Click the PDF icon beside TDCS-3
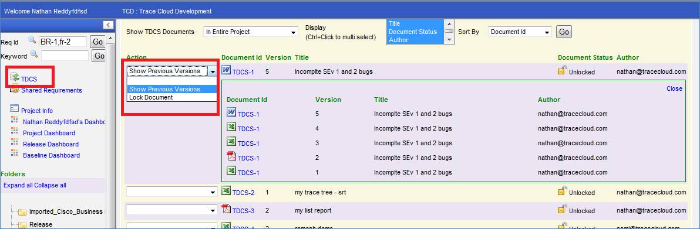The height and width of the screenshot is (229, 700). coord(226,210)
